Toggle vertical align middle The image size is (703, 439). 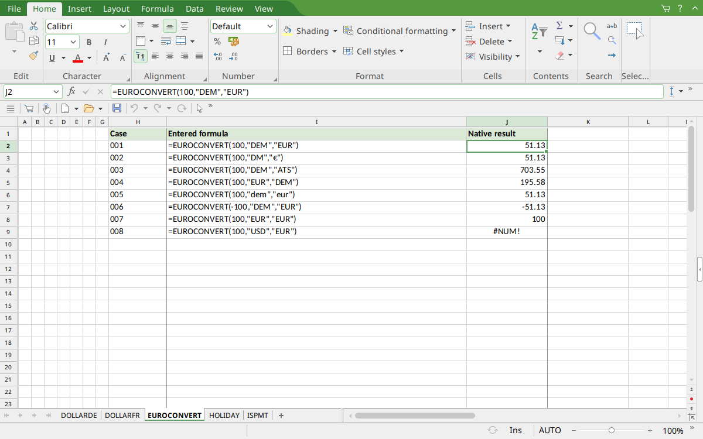click(x=155, y=26)
